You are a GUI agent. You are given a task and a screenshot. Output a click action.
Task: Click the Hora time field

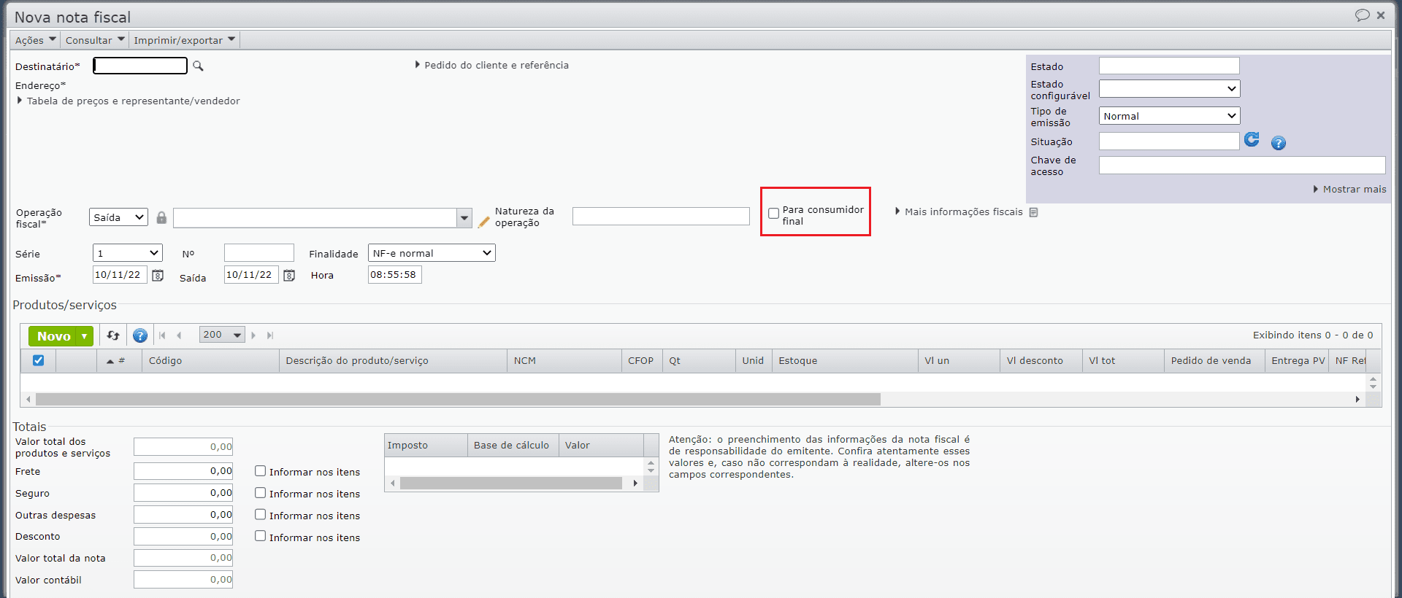click(x=395, y=275)
